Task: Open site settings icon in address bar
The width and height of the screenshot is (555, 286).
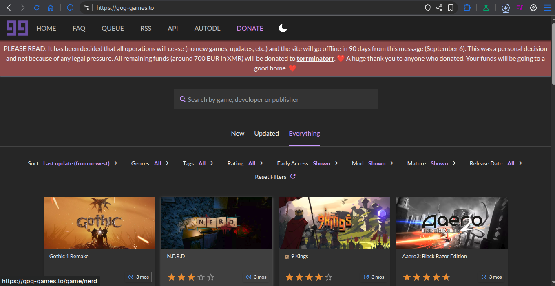Action: click(x=86, y=8)
